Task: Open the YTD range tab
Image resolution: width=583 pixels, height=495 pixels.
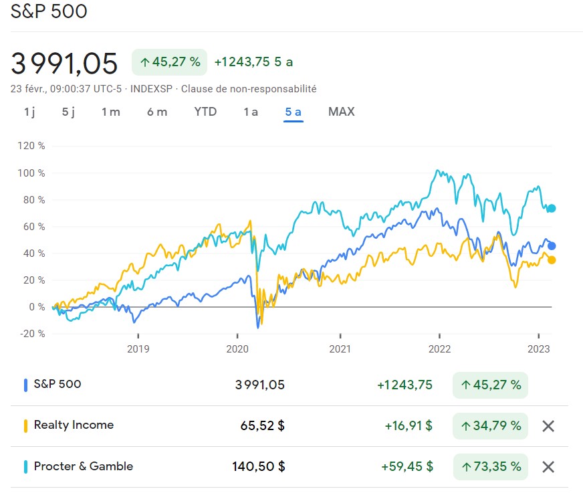Action: point(205,112)
